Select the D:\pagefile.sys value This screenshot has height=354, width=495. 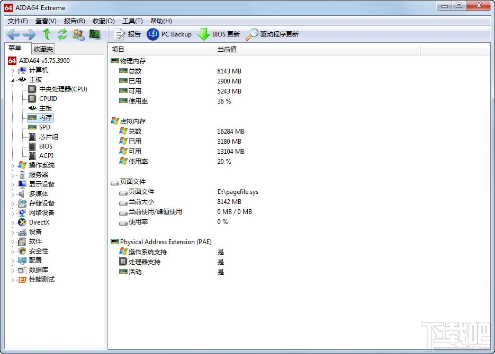(238, 192)
